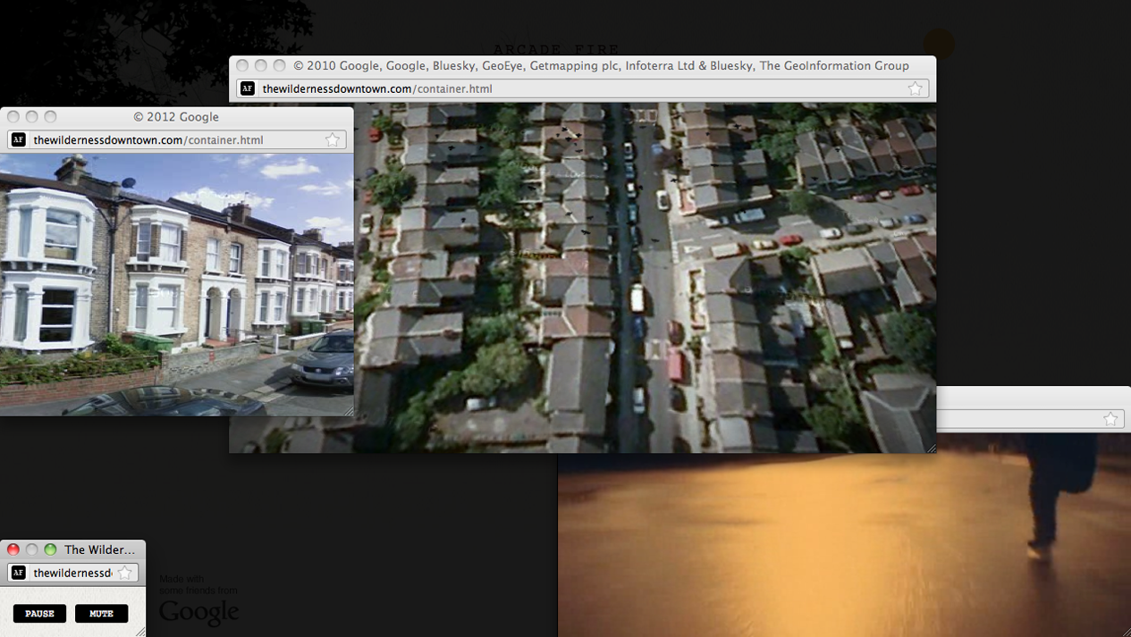Click address bar in The Wilder... window
Screen dimensions: 1131x637
72,573
